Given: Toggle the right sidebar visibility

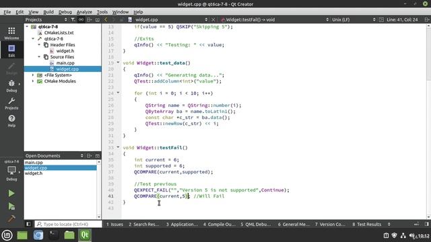Looking at the screenshot, I should pos(426,224).
